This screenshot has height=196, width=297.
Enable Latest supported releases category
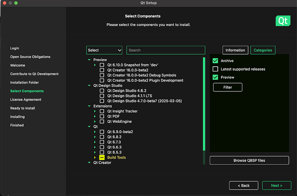[215, 69]
